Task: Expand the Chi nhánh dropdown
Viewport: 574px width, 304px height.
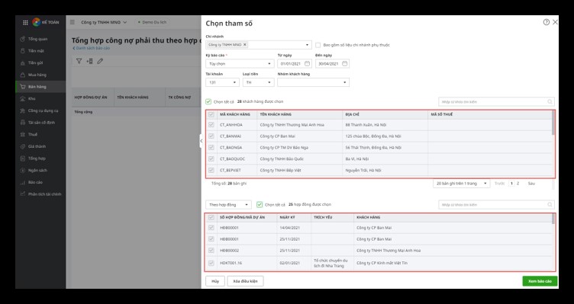Action: tap(307, 45)
